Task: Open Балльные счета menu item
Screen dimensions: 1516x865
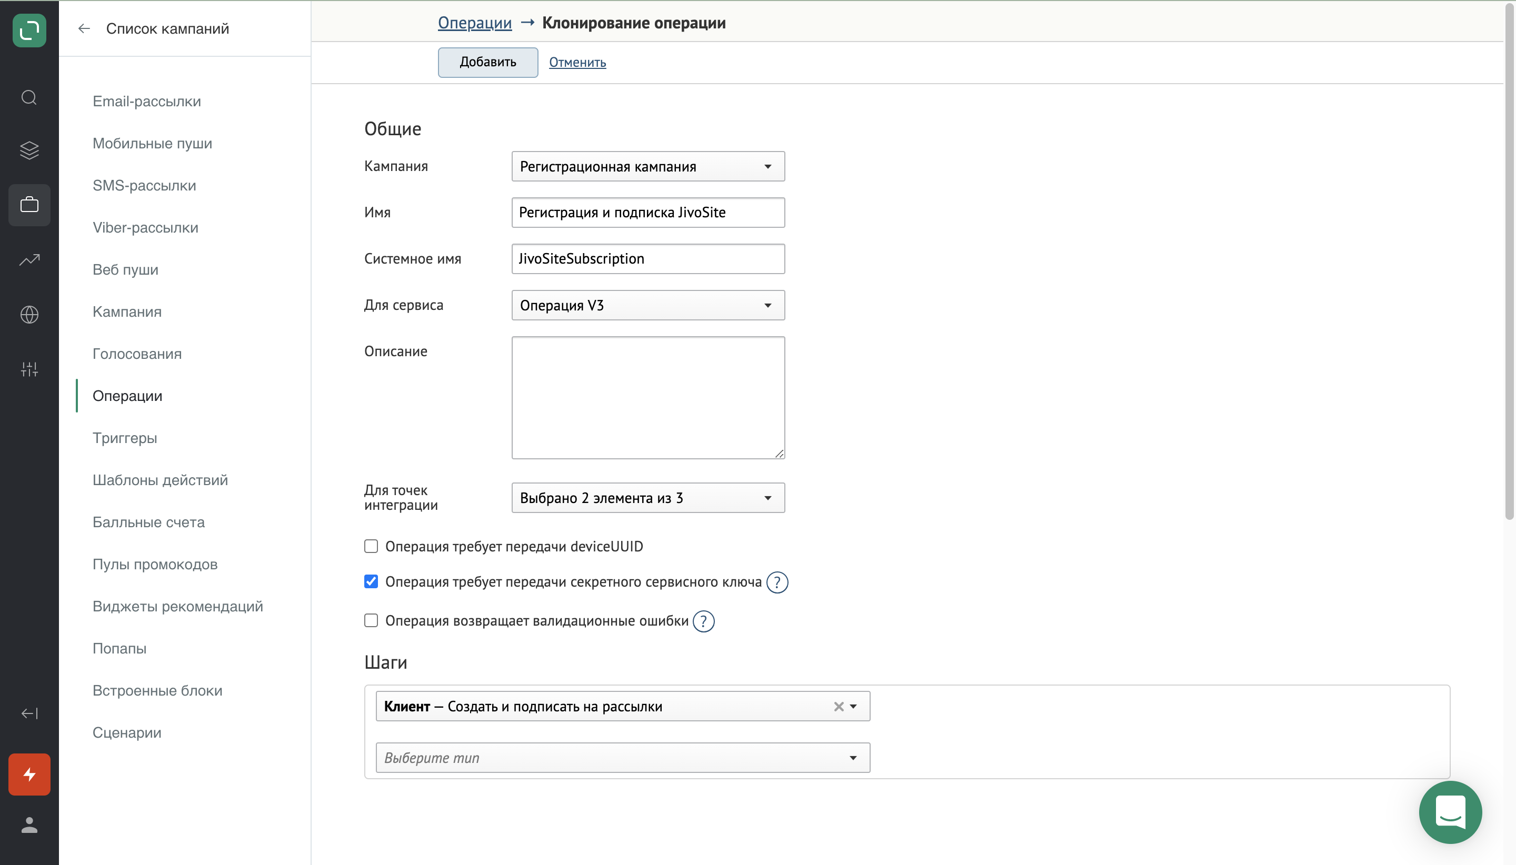Action: click(x=148, y=522)
